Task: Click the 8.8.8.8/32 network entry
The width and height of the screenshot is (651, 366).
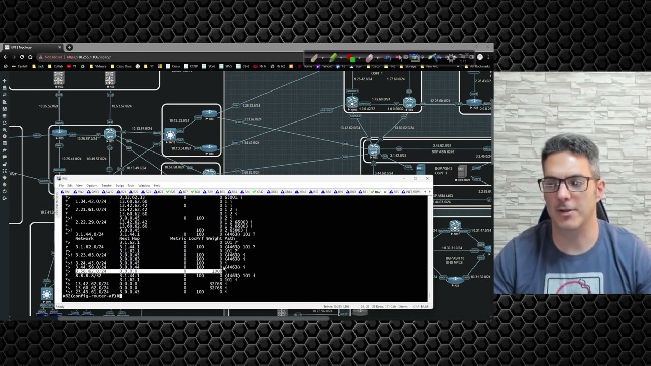Action: [88, 276]
